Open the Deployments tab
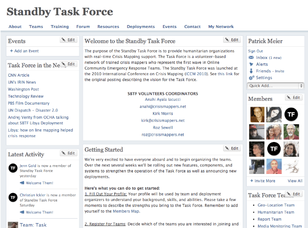The height and width of the screenshot is (228, 308). [140, 27]
